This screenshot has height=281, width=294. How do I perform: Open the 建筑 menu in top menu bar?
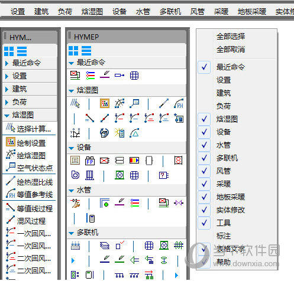(41, 12)
